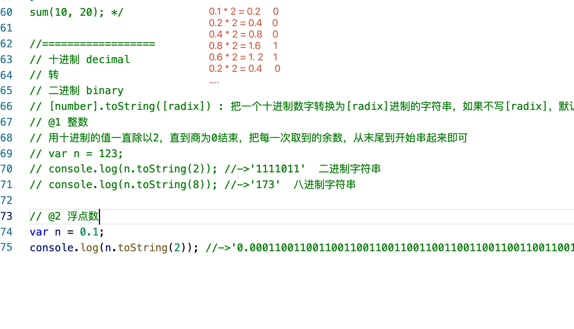
Task: Click the 'var n = 123;' comment on line 69
Action: point(86,154)
